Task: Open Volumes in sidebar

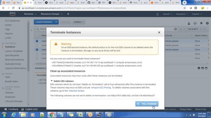Action: point(9,92)
